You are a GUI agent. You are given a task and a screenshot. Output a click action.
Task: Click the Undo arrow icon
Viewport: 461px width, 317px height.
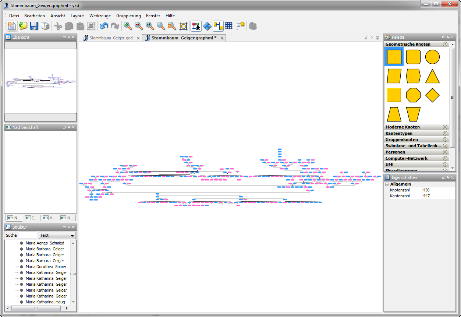104,26
